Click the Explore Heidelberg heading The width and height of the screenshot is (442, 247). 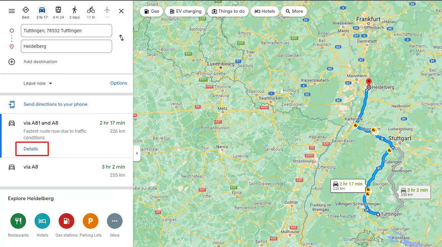coord(31,199)
